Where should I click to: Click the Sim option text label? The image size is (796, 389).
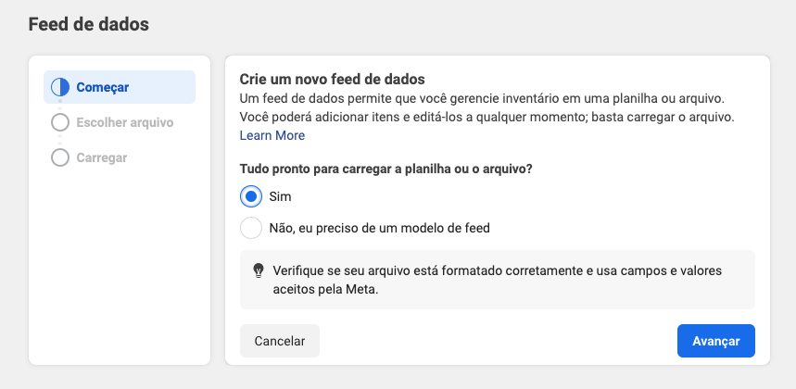click(279, 196)
